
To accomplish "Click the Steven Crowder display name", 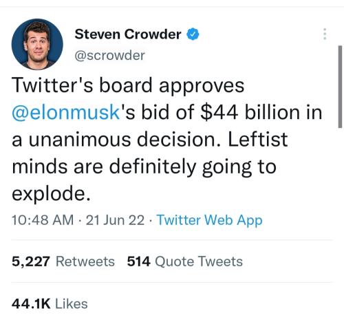I will (x=128, y=34).
